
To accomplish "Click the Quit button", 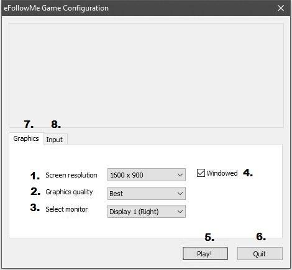I will pos(260,254).
